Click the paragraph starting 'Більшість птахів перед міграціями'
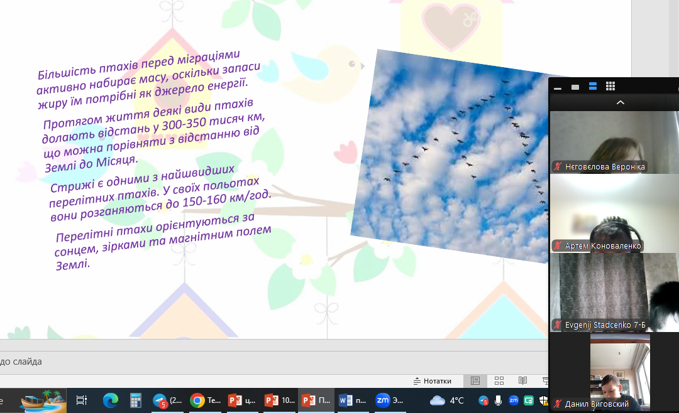Screen dimensions: 679x413 coord(149,78)
